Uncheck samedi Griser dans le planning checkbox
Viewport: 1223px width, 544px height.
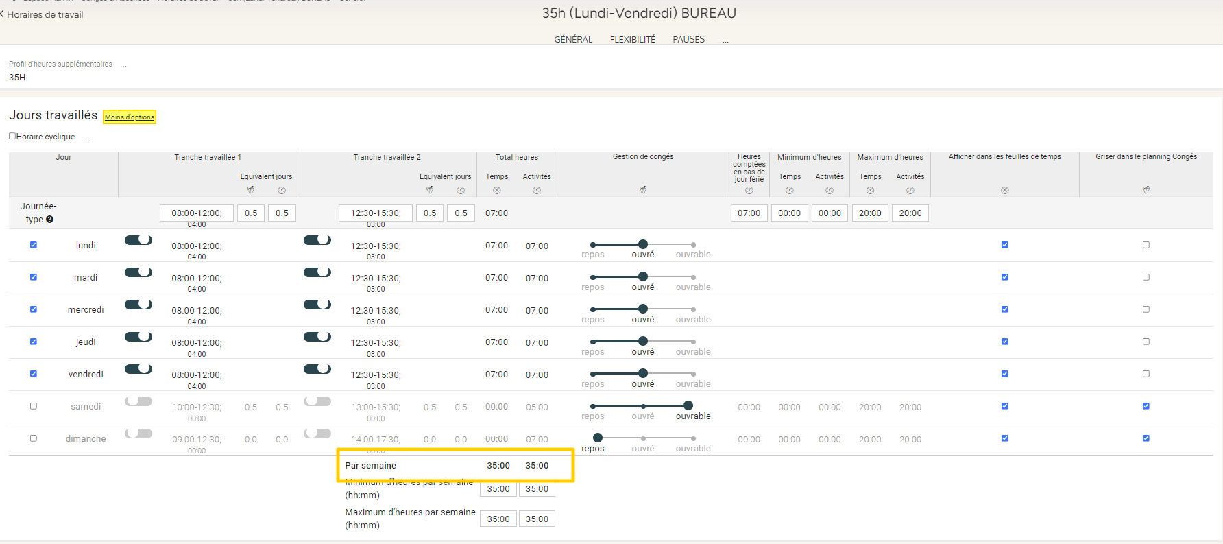[1146, 406]
